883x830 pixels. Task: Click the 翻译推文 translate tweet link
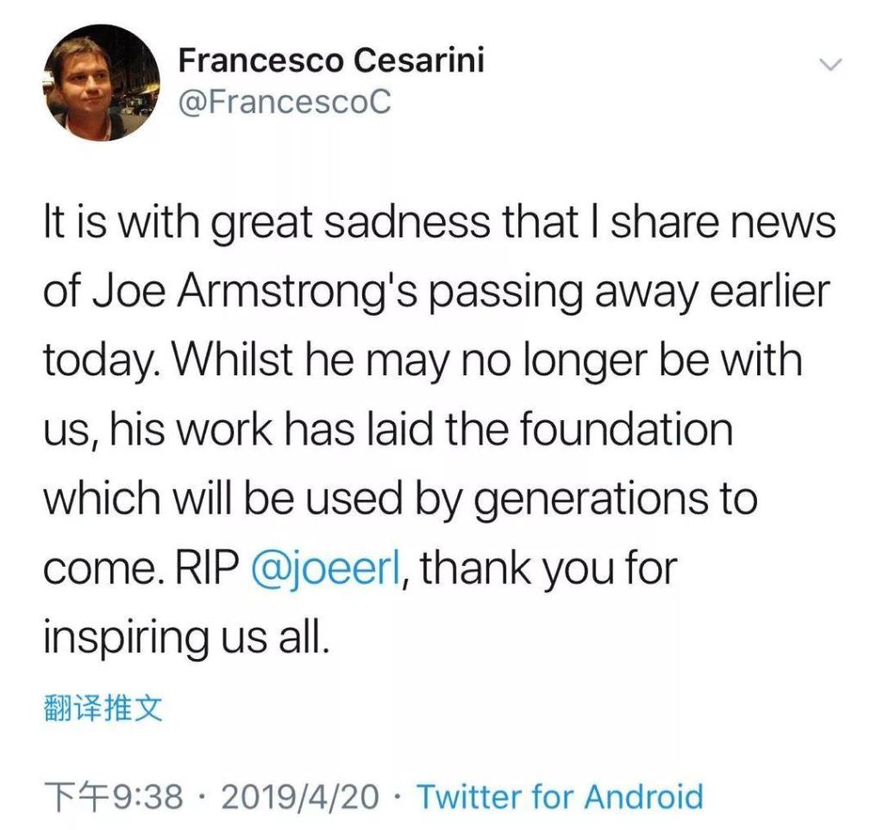tap(102, 709)
